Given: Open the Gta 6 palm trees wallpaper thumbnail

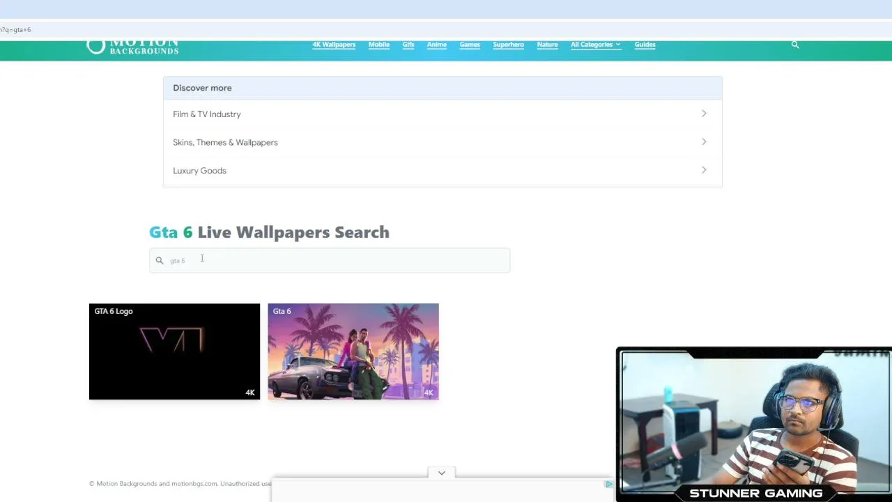Looking at the screenshot, I should 353,351.
